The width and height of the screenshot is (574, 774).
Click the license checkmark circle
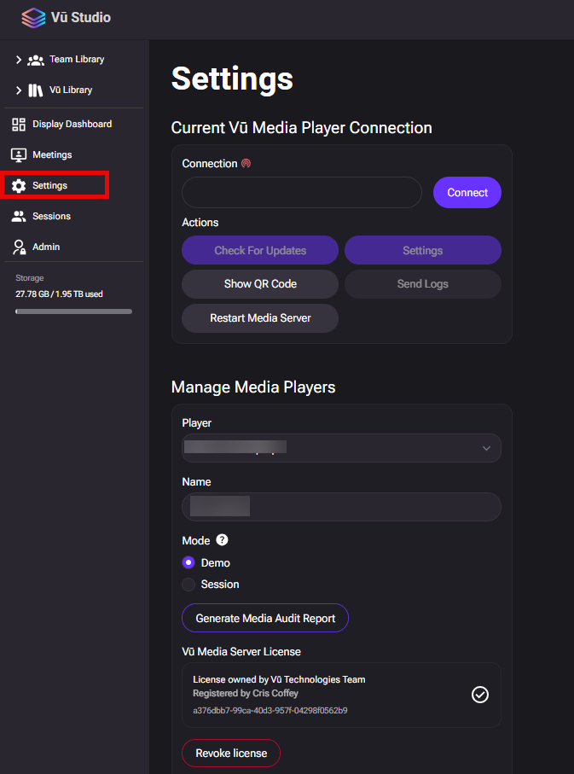(x=480, y=695)
